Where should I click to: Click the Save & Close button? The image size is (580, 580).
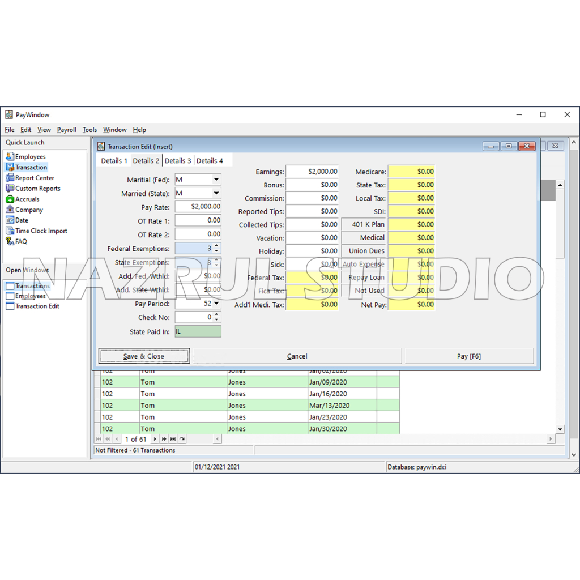pos(144,356)
